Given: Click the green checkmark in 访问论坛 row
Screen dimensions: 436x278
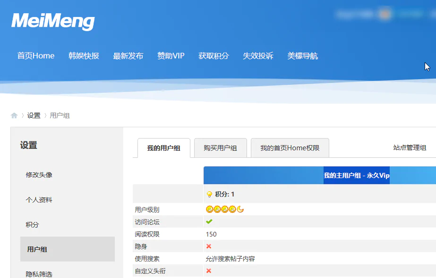Looking at the screenshot, I should [x=209, y=221].
